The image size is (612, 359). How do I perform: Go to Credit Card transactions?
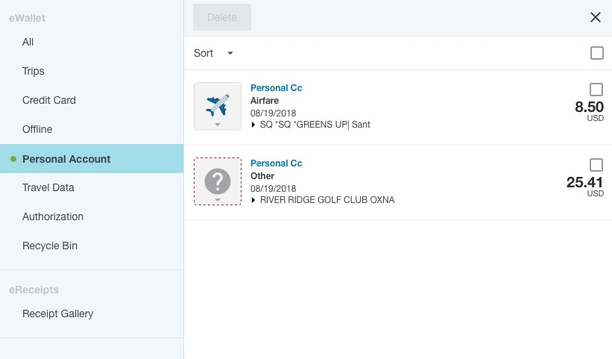tap(49, 100)
